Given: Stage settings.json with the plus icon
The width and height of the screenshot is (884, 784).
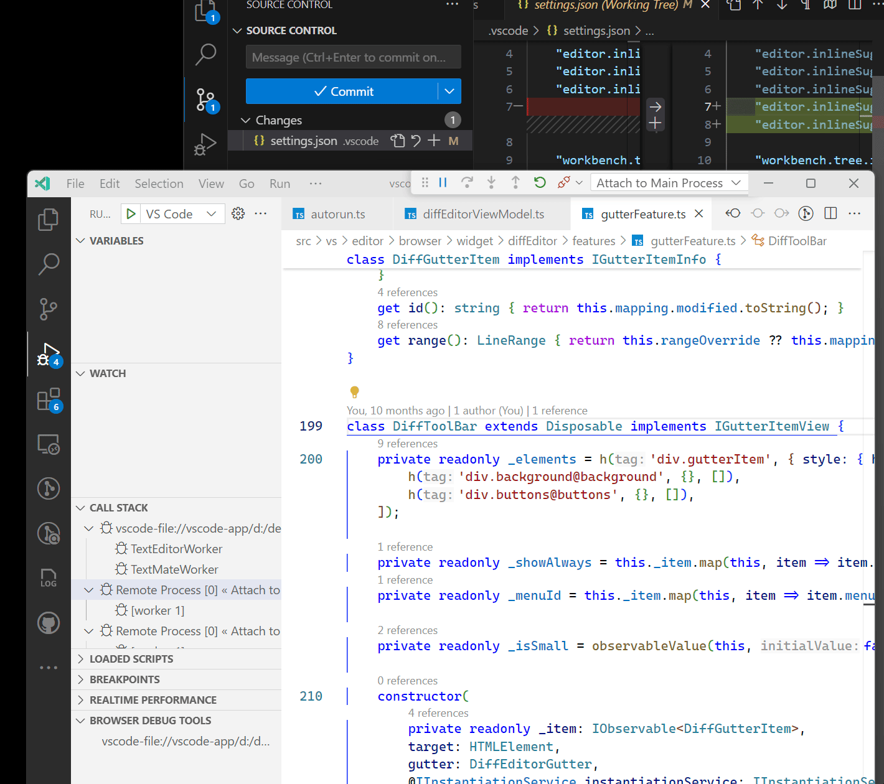Looking at the screenshot, I should coord(434,141).
